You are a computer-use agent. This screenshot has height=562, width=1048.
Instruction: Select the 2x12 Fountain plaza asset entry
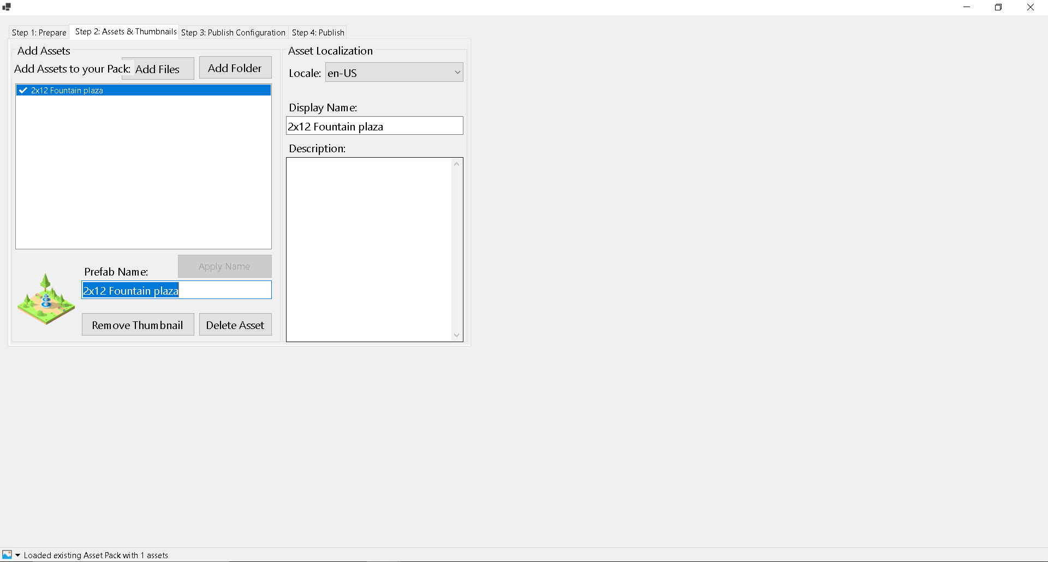coord(82,90)
